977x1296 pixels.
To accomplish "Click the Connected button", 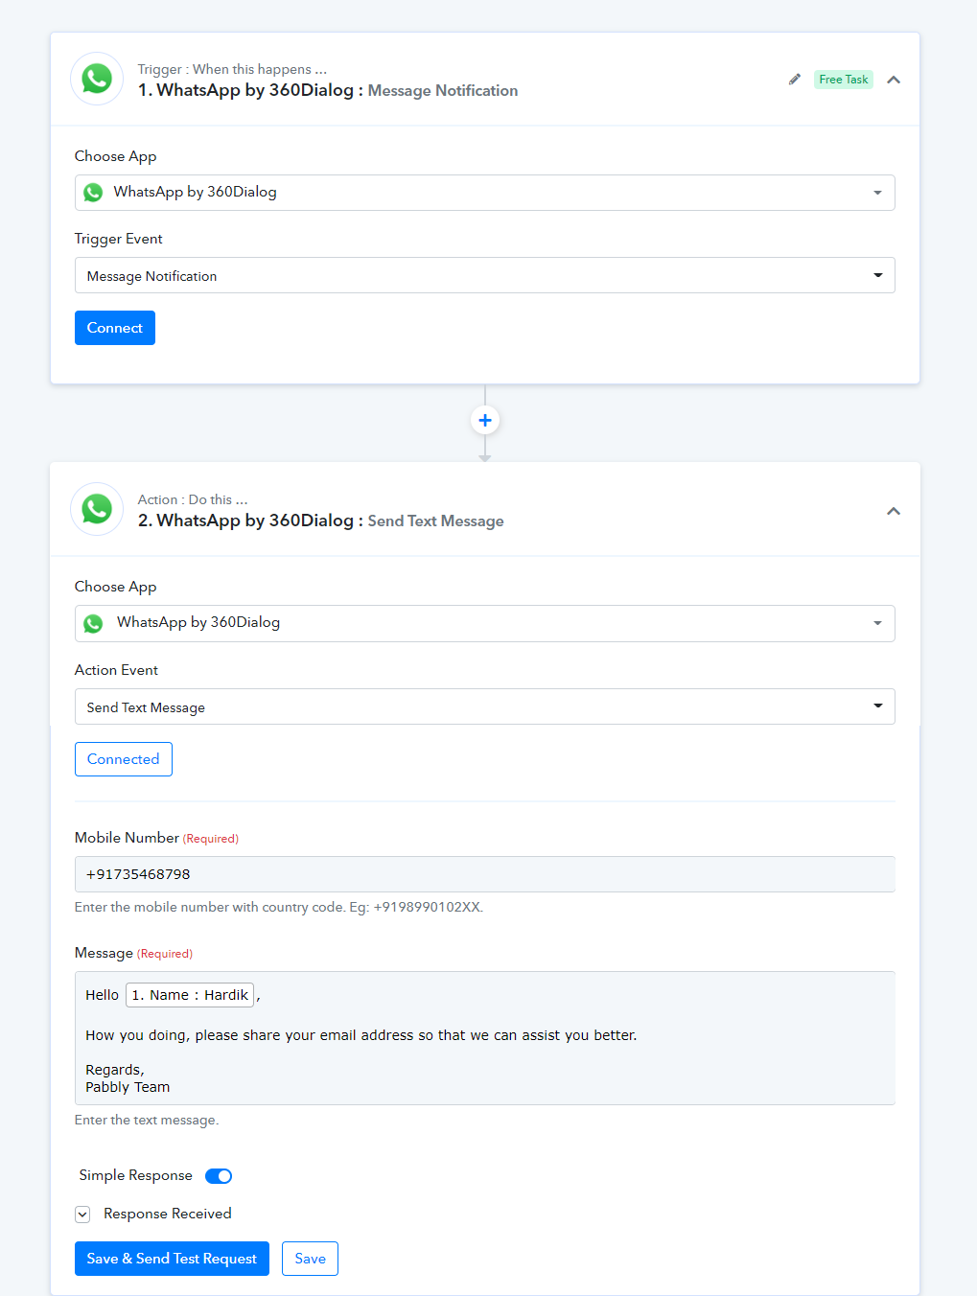I will pos(124,759).
